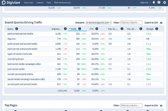Click the Digivizer logo in header
Image resolution: width=168 pixels, height=111 pixels.
[11, 3]
